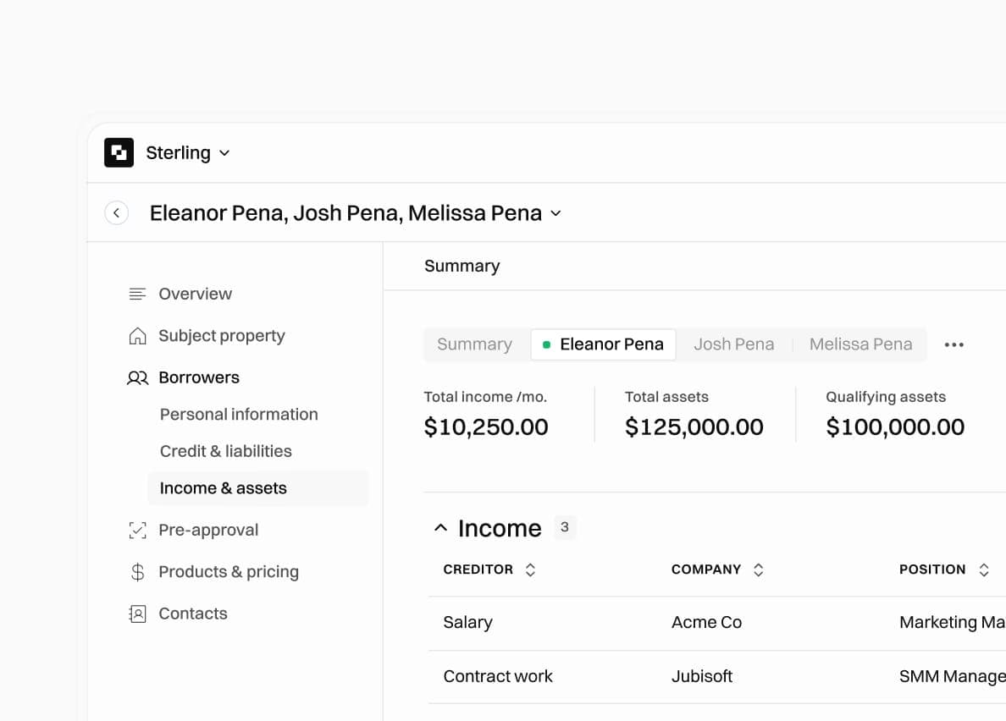Click the $10,250.00 total income value
This screenshot has height=721, width=1006.
[x=486, y=427]
